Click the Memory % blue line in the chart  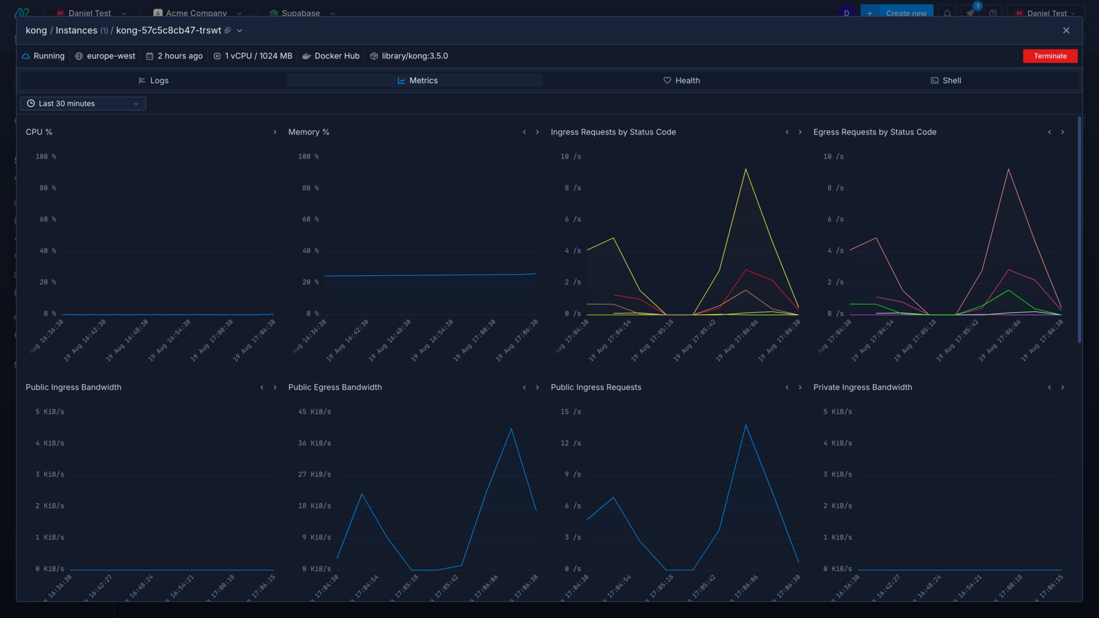coord(430,275)
